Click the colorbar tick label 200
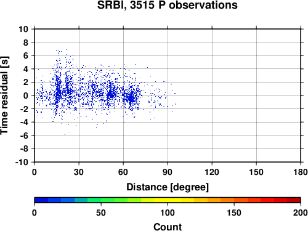Image resolution: width=308 pixels, height=231 pixels. point(301,213)
